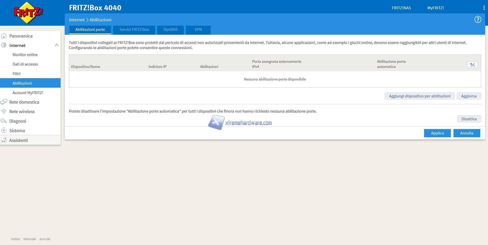Click the Diagnosi icon in sidebar
The width and height of the screenshot is (488, 245).
click(4, 121)
